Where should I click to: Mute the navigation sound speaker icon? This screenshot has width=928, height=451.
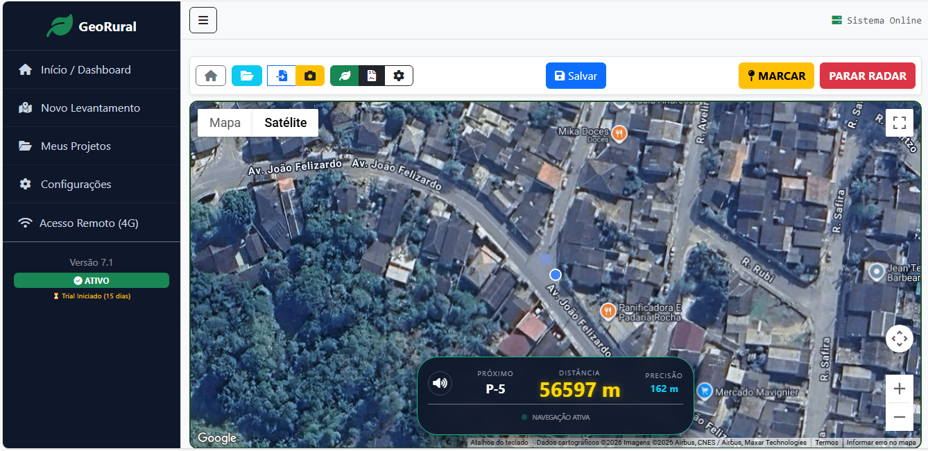coord(440,383)
